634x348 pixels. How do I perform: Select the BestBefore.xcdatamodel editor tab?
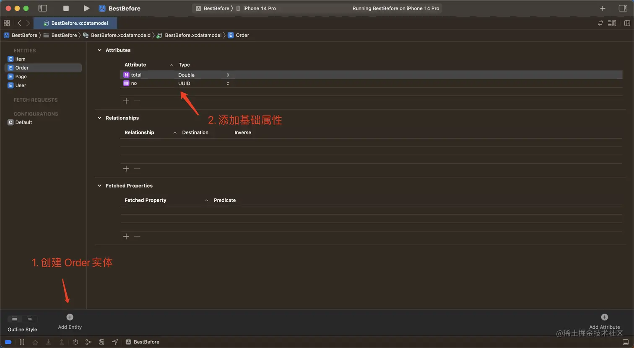click(75, 23)
